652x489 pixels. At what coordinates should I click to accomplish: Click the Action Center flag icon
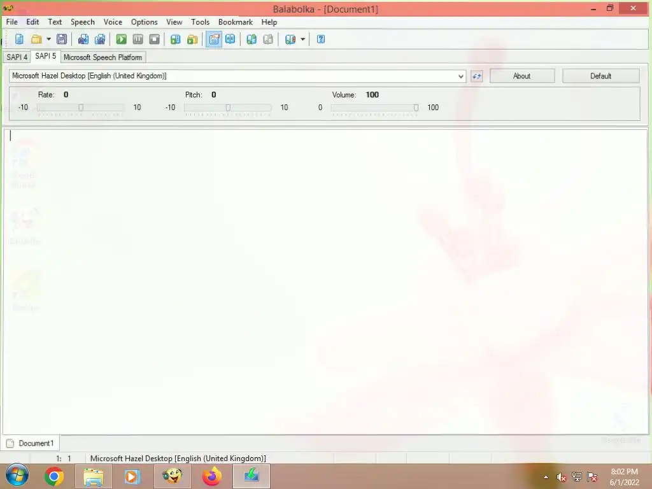[592, 477]
